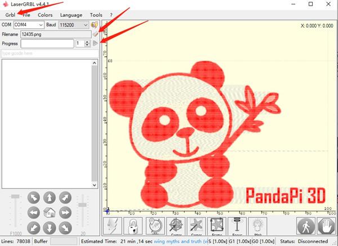This screenshot has width=338, height=246.
Task: Click the Frame custom button
Action: point(217,226)
